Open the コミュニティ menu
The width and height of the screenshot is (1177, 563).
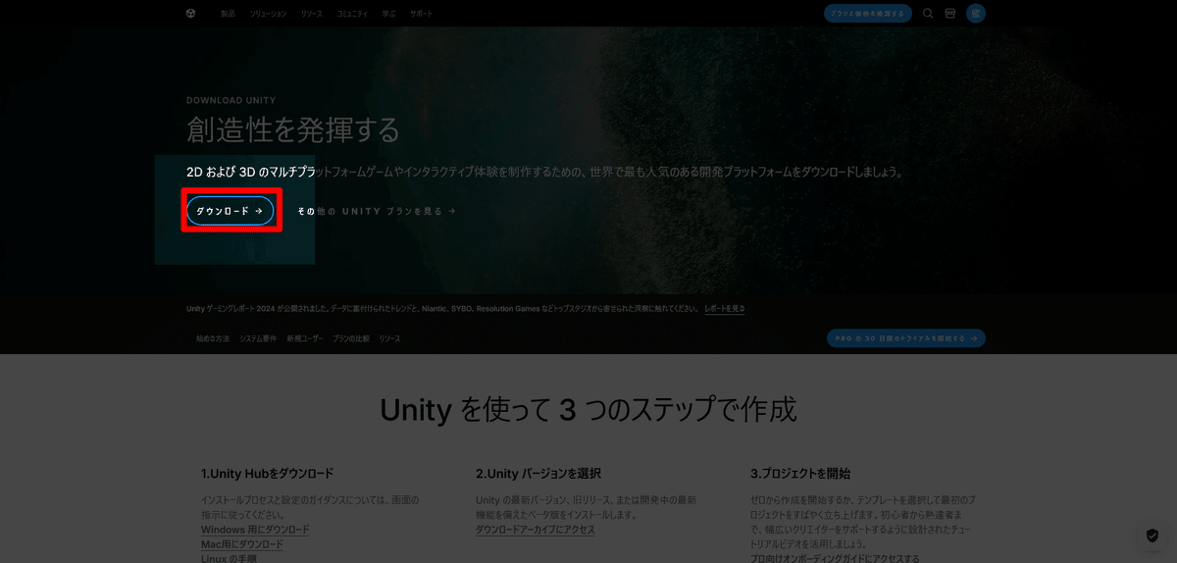coord(352,14)
